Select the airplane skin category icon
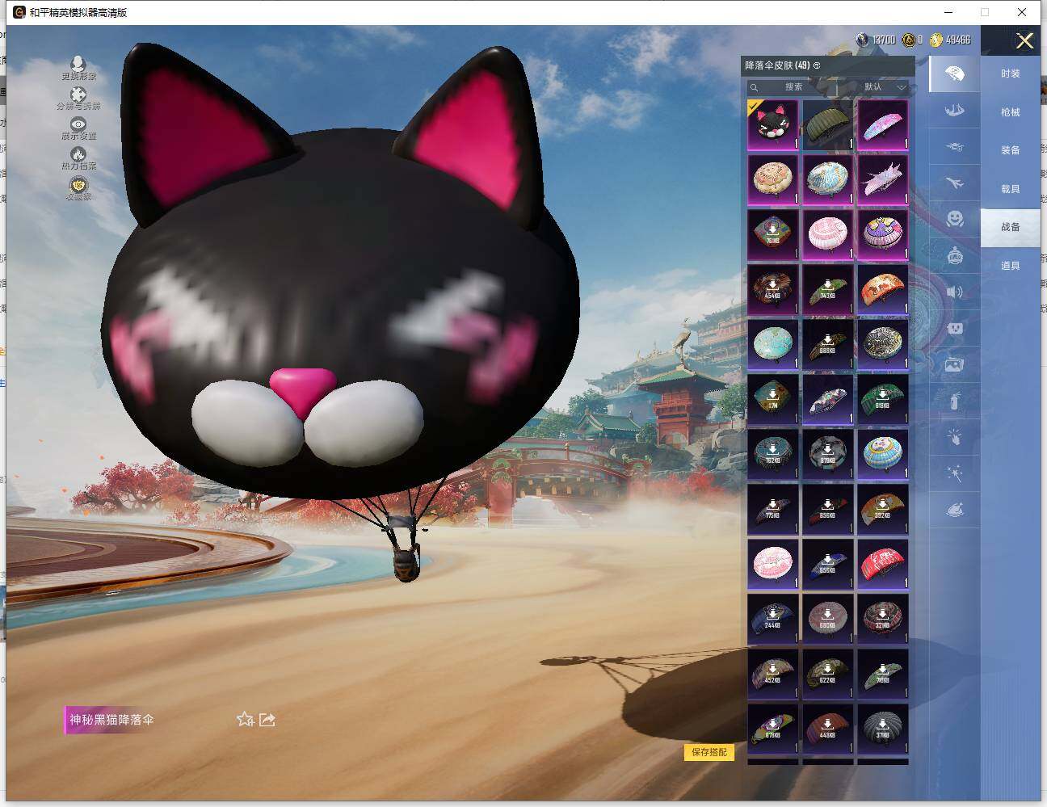1047x807 pixels. (x=954, y=183)
